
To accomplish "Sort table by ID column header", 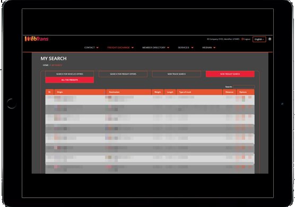I will pyautogui.click(x=49, y=92).
